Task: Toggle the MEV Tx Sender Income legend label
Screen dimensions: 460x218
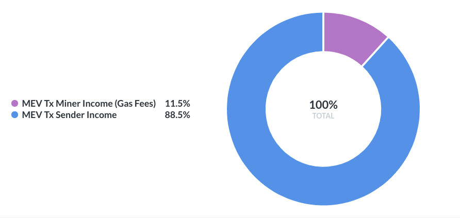Action: 69,115
